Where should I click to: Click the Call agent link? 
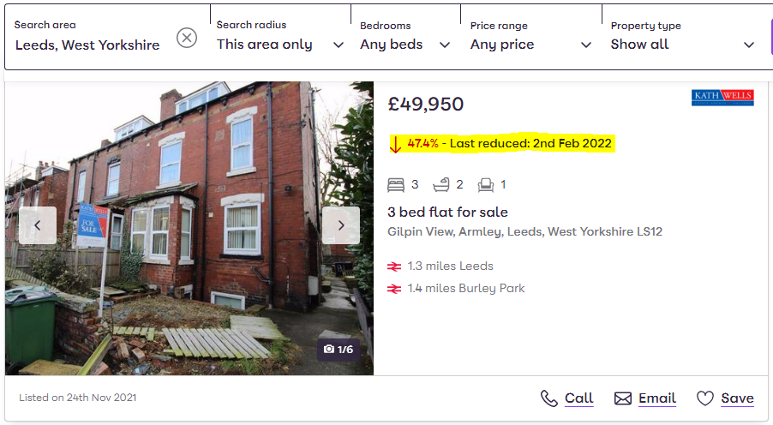coord(578,398)
